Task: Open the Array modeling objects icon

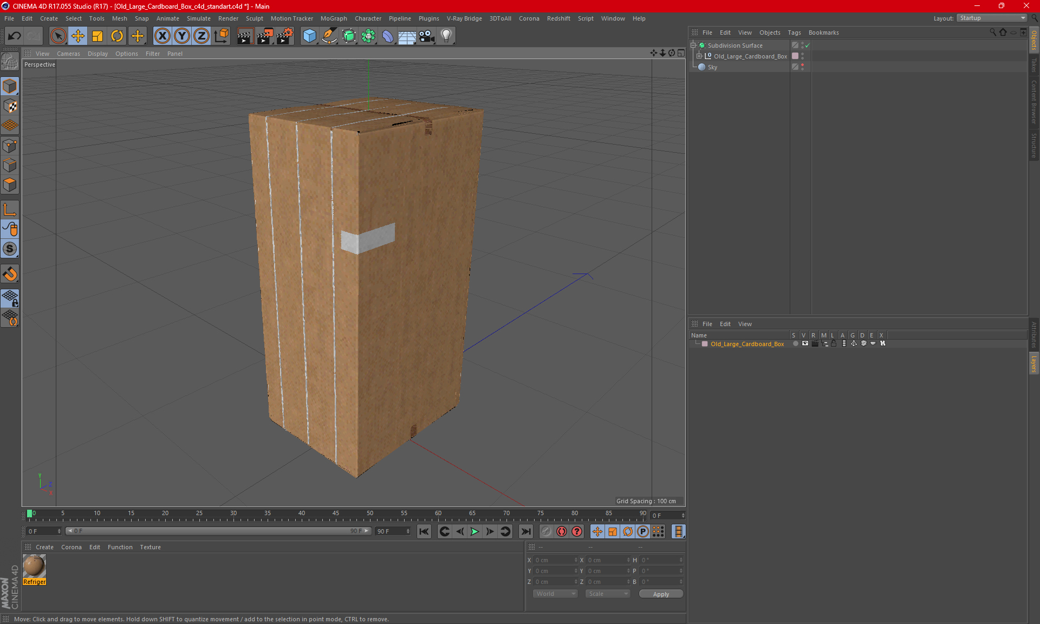Action: [x=368, y=36]
